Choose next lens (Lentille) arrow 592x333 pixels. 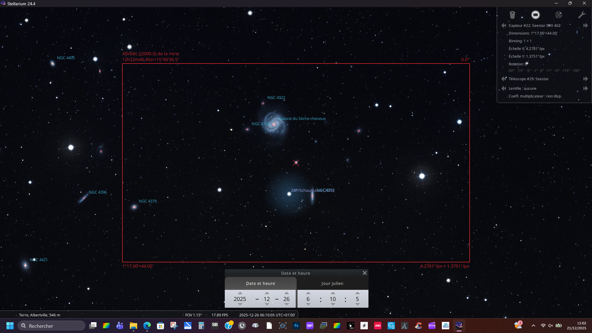585,88
